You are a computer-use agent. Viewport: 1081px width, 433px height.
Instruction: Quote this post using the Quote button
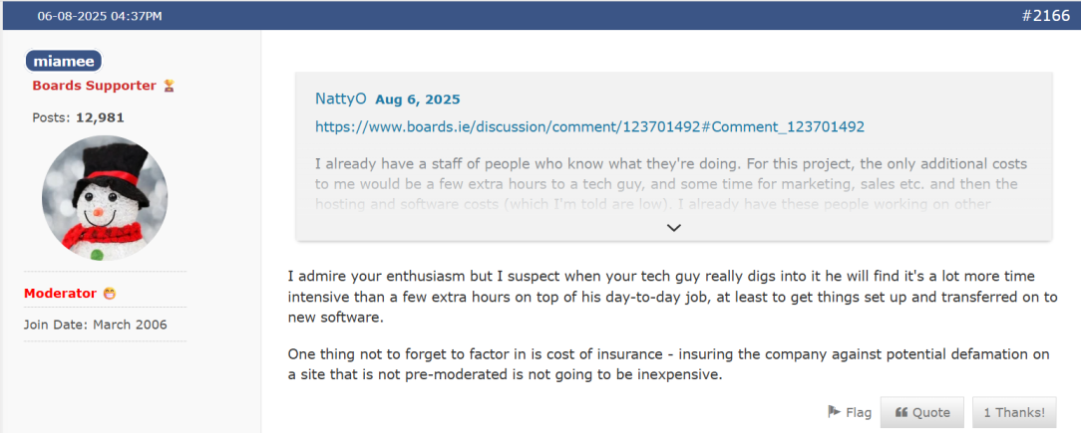point(922,412)
